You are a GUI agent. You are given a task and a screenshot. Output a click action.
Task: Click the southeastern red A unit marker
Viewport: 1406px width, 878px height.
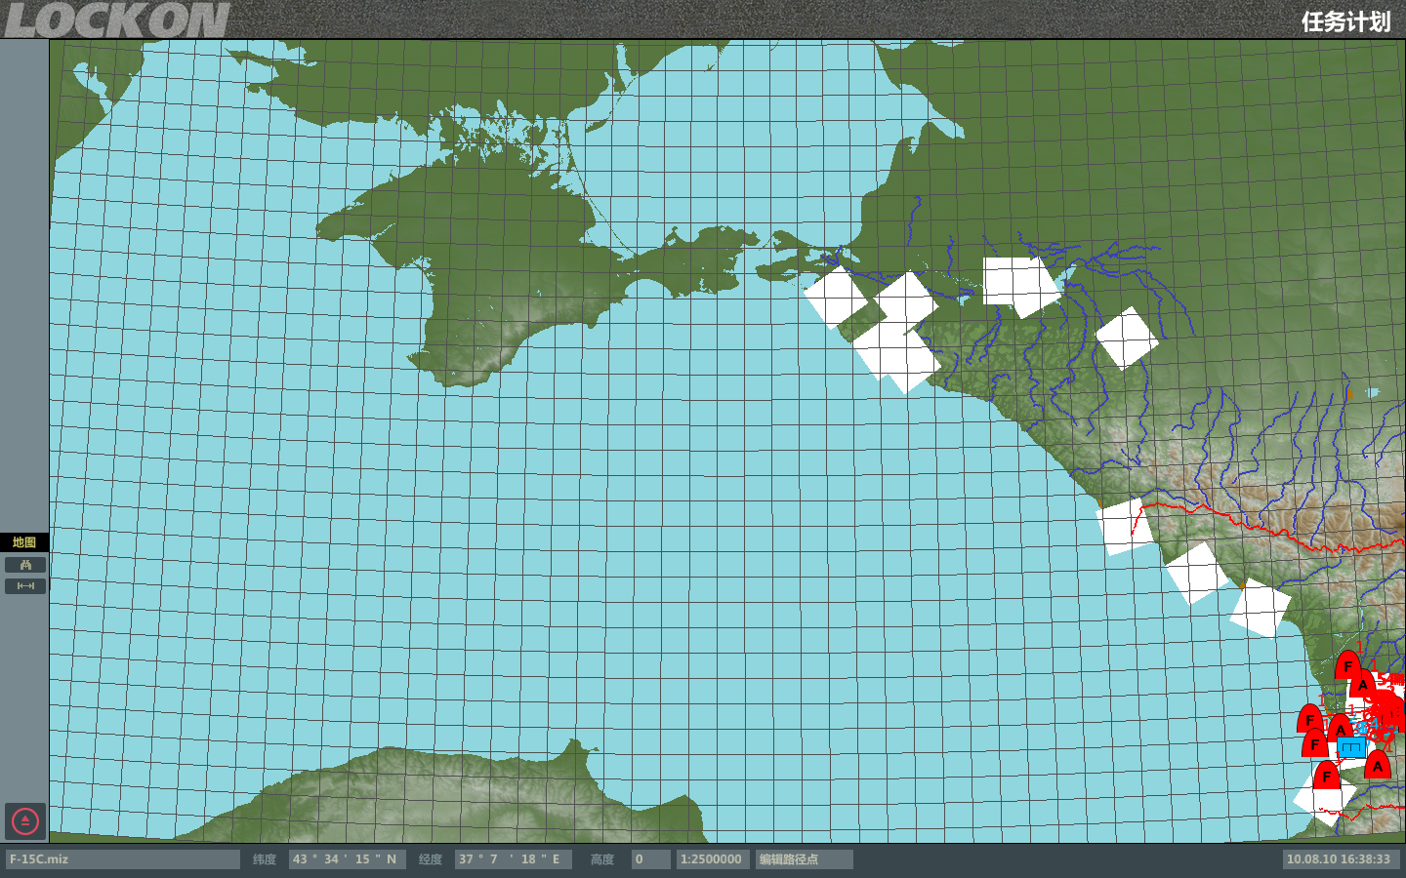[x=1378, y=766]
